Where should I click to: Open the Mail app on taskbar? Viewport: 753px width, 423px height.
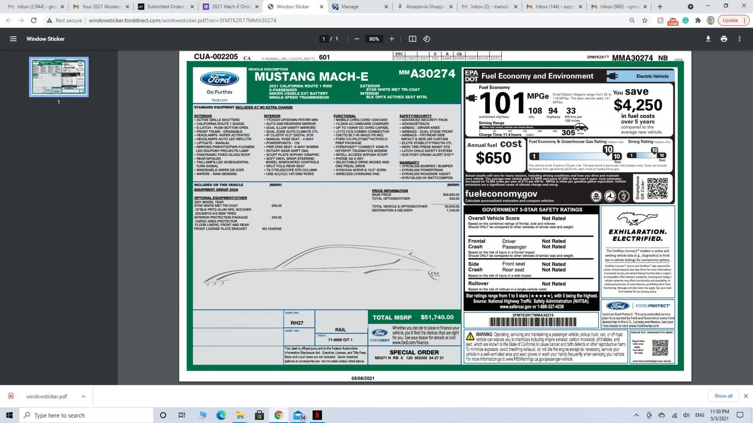pyautogui.click(x=298, y=415)
